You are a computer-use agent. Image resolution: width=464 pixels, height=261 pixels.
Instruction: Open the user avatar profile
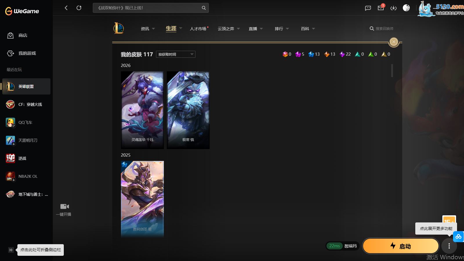406,8
